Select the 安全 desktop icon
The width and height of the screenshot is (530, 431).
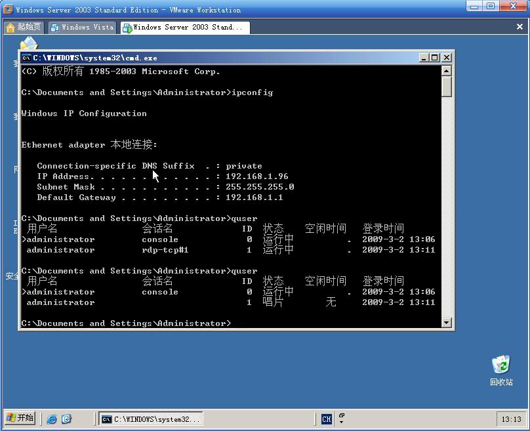tap(12, 276)
